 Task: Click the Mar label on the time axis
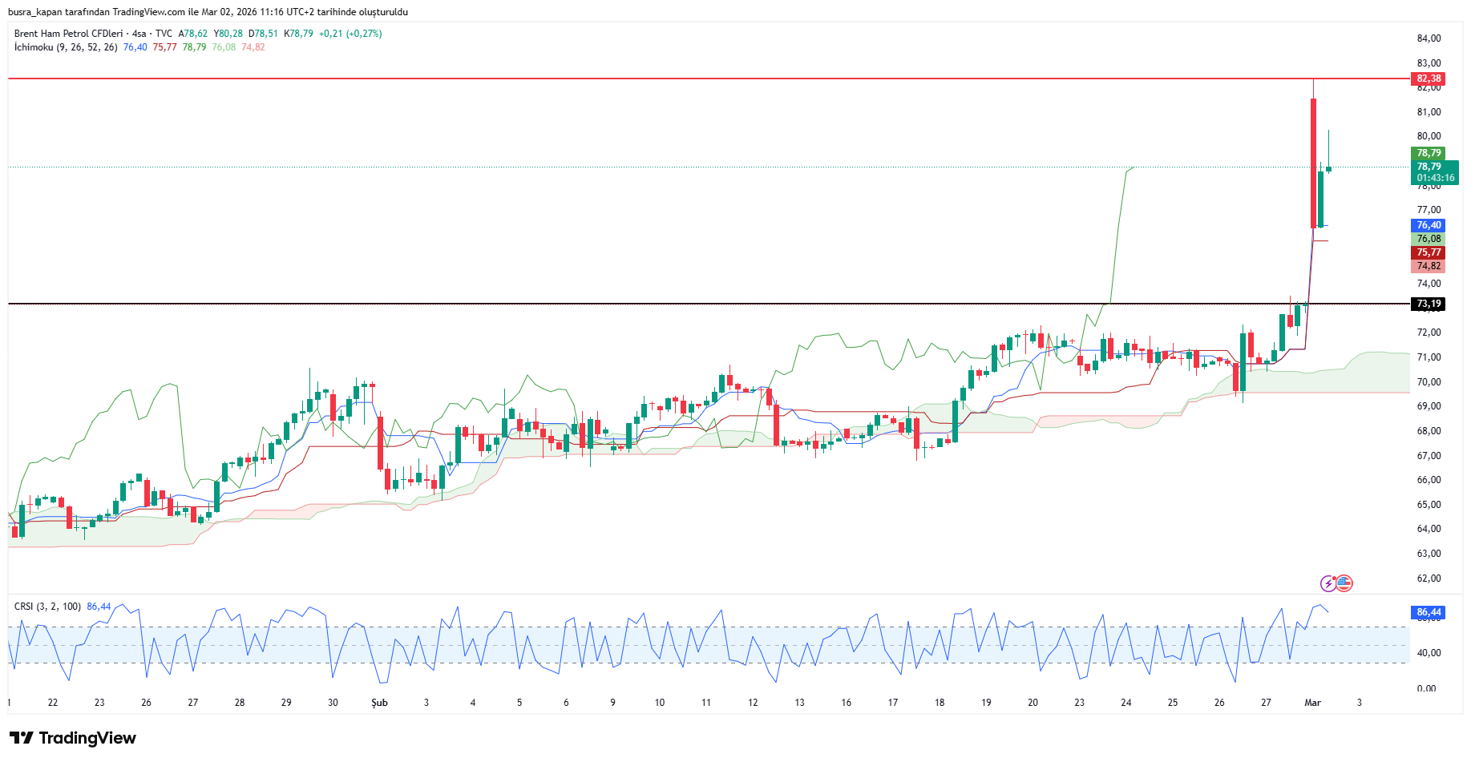point(1312,703)
